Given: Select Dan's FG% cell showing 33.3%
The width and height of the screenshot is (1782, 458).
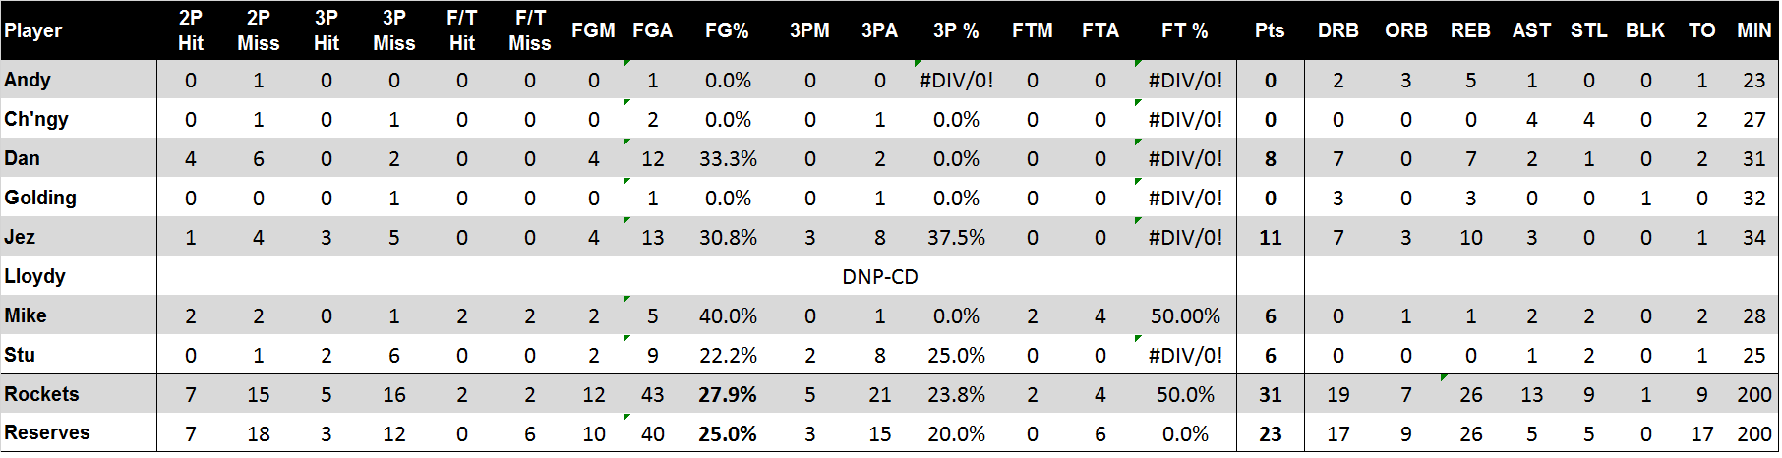Looking at the screenshot, I should (727, 158).
